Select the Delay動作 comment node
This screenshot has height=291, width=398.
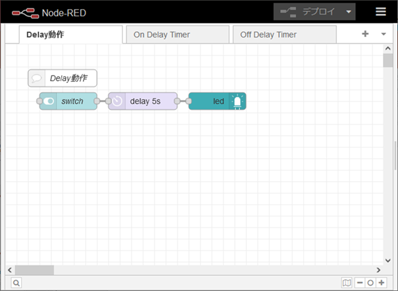[x=63, y=78]
